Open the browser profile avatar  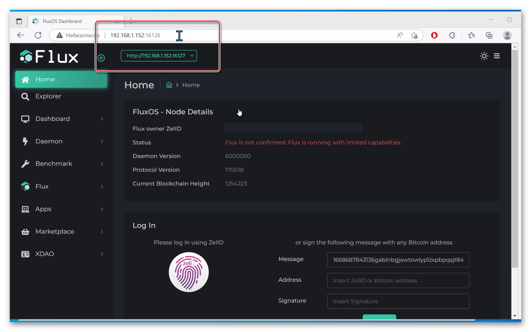pyautogui.click(x=507, y=35)
